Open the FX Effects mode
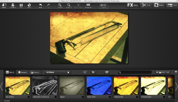Viewport: 178px width, 102px height. click(132, 5)
